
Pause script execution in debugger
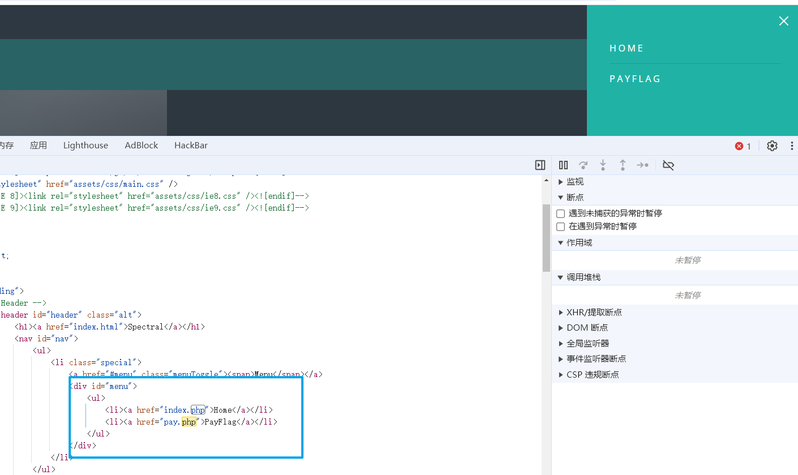coord(563,165)
